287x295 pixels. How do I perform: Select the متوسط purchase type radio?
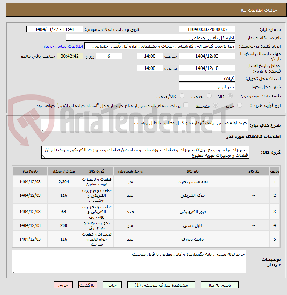215,105
